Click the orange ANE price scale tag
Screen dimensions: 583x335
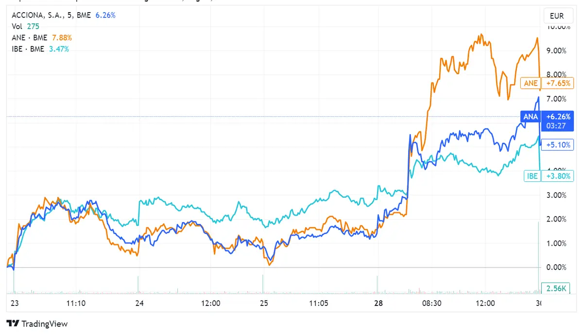(x=531, y=83)
